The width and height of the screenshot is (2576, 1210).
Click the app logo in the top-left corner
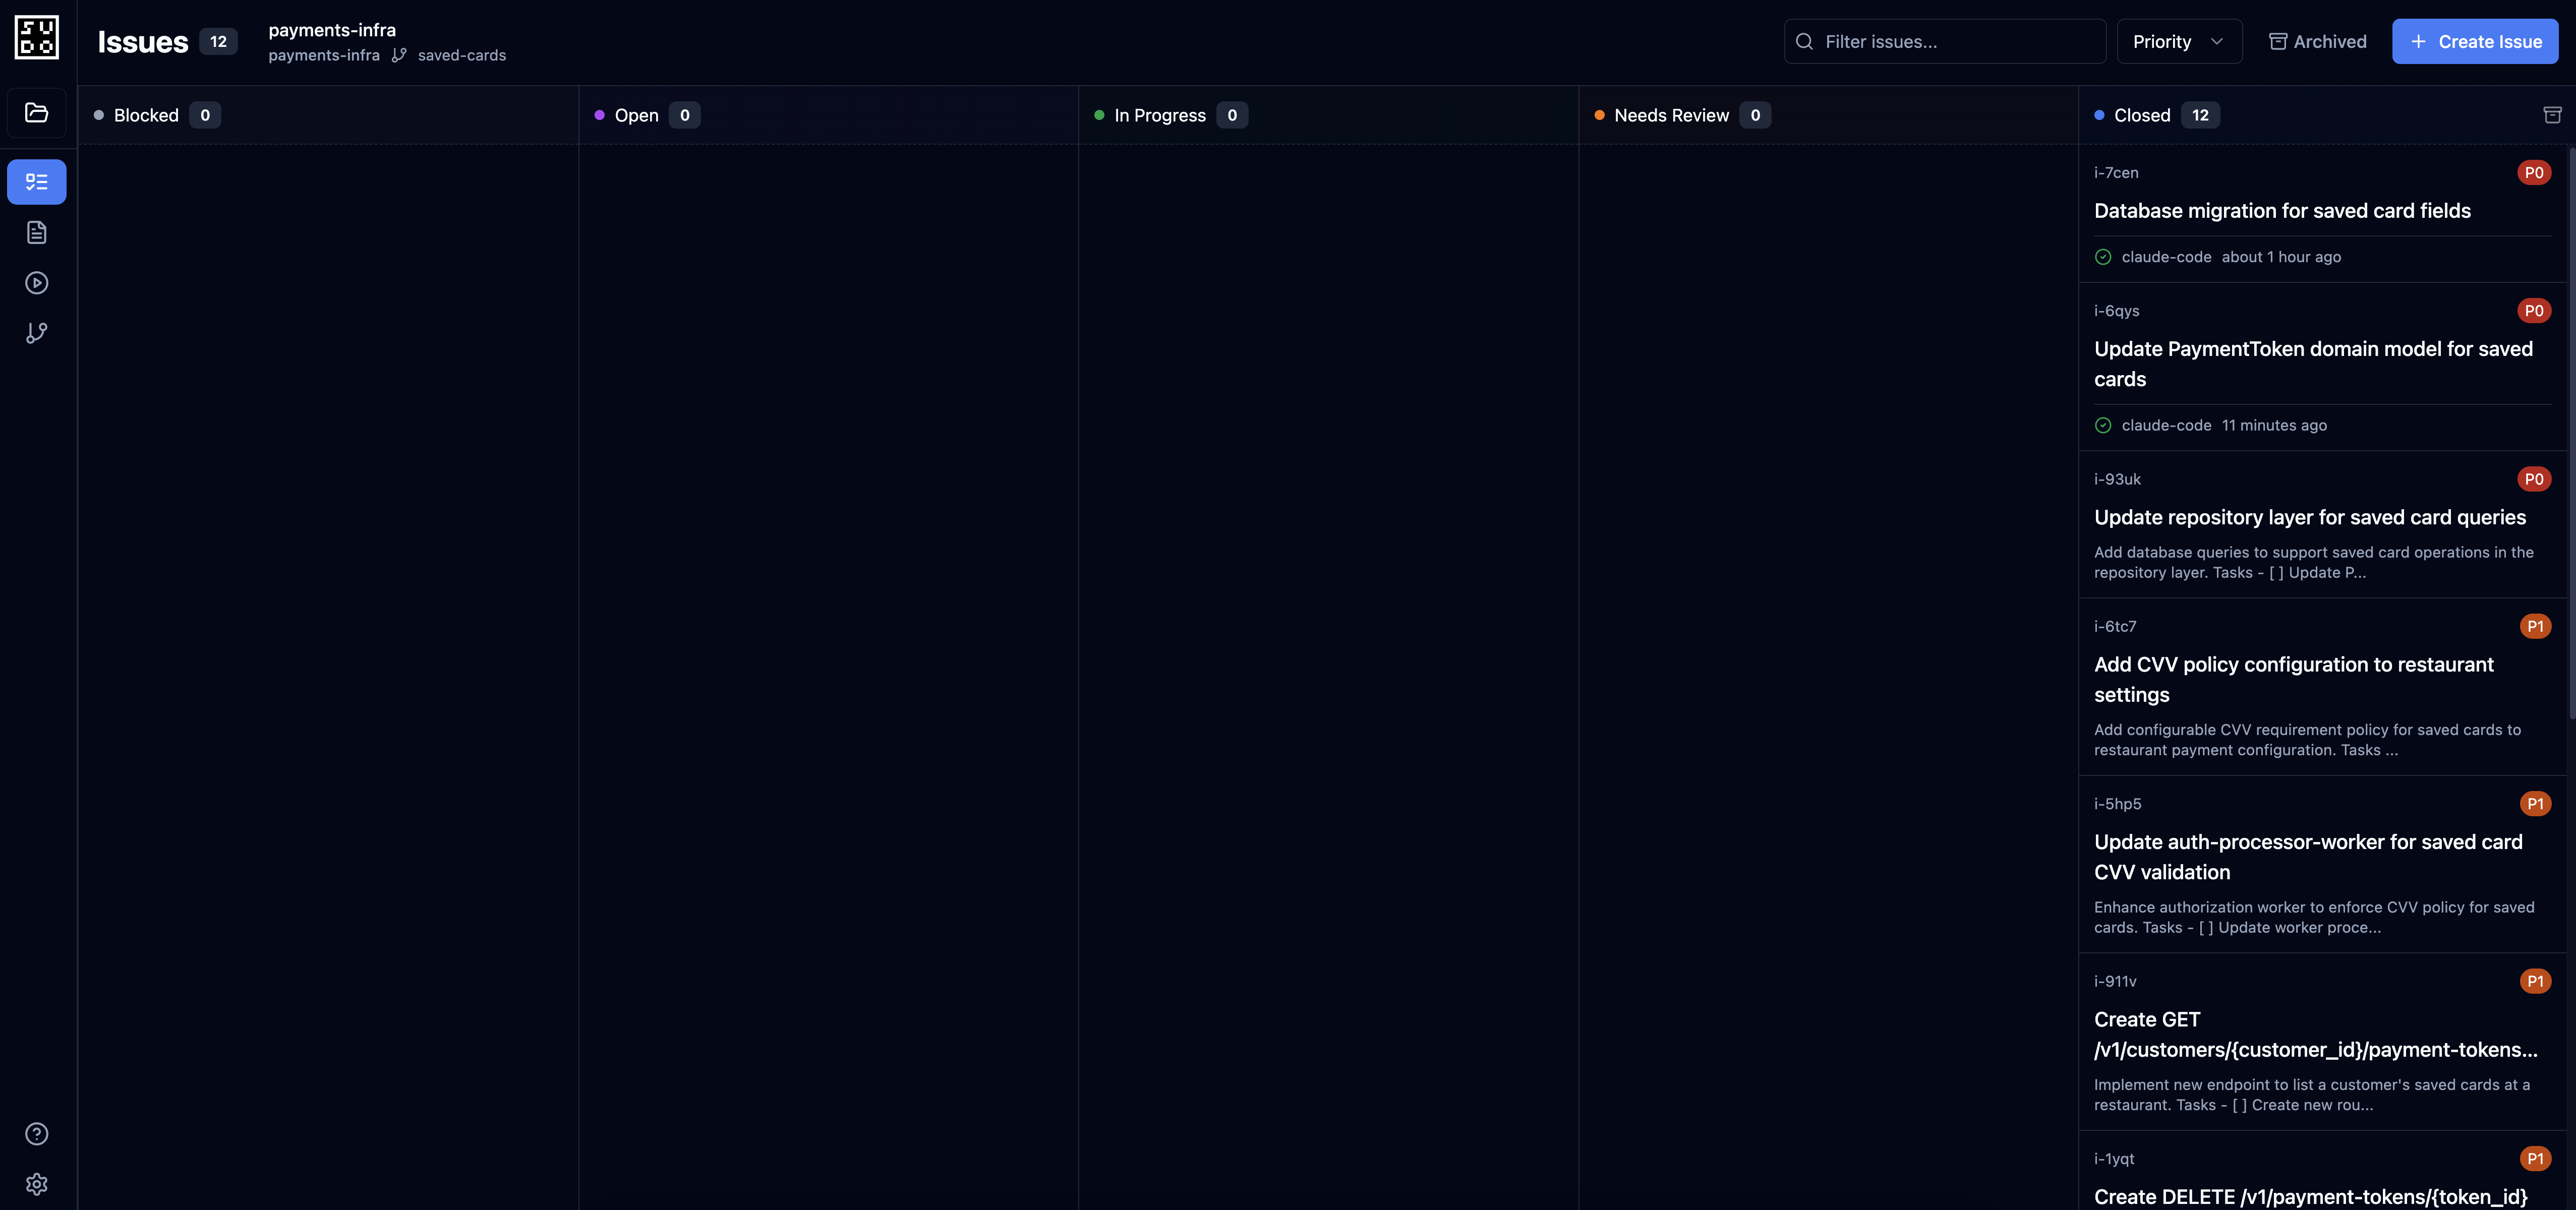37,37
